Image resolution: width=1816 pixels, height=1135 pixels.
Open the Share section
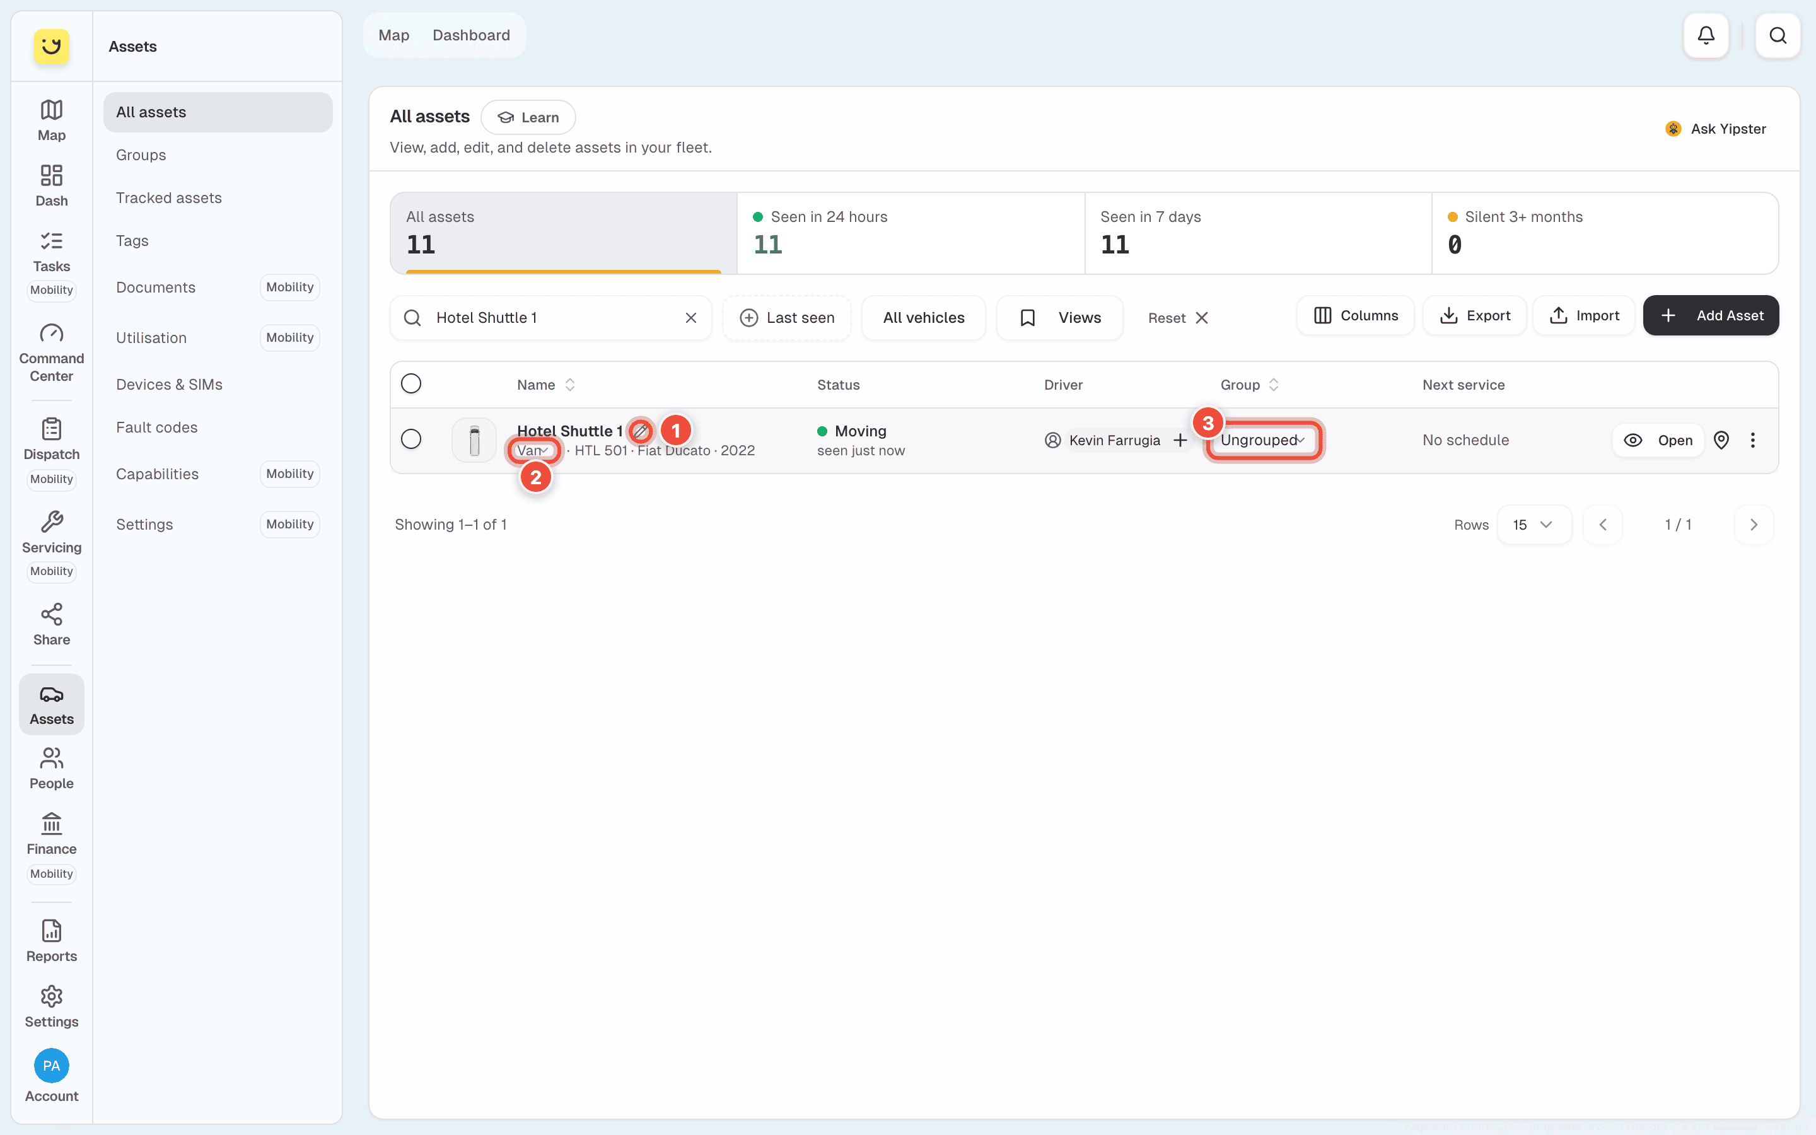click(51, 624)
